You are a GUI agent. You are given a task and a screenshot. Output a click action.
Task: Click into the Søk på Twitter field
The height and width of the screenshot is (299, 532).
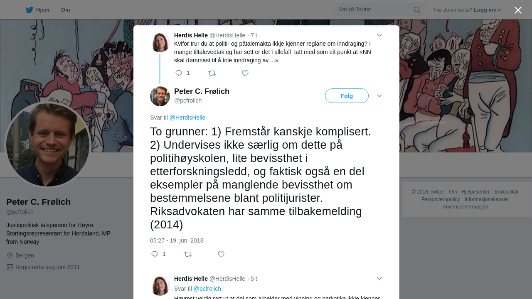[374, 10]
